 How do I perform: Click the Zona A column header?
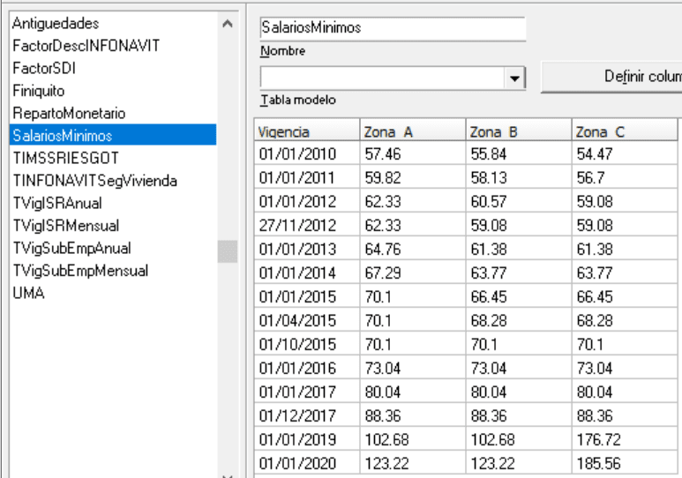[x=411, y=131]
